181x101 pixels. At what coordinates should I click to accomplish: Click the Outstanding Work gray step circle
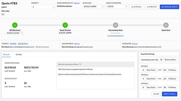click(116, 25)
